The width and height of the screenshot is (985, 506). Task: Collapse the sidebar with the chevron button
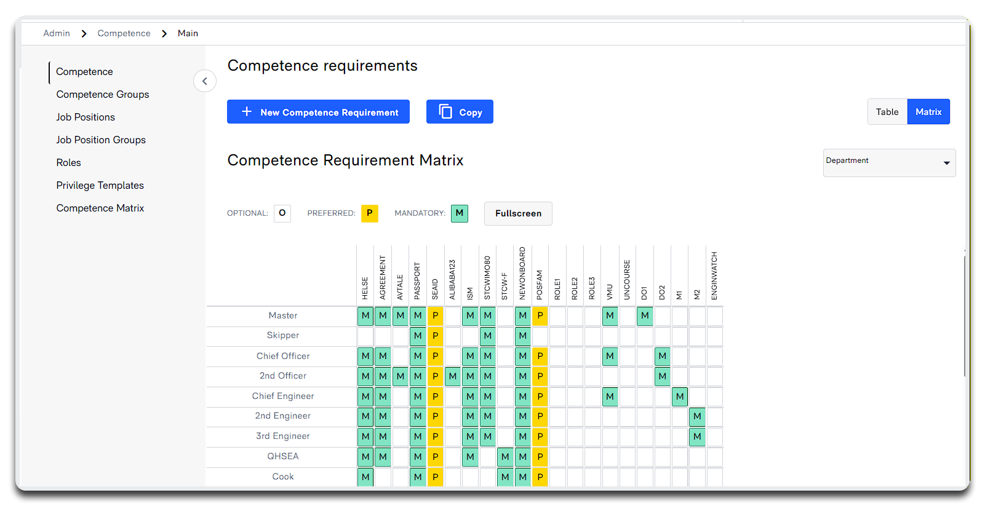pyautogui.click(x=204, y=81)
